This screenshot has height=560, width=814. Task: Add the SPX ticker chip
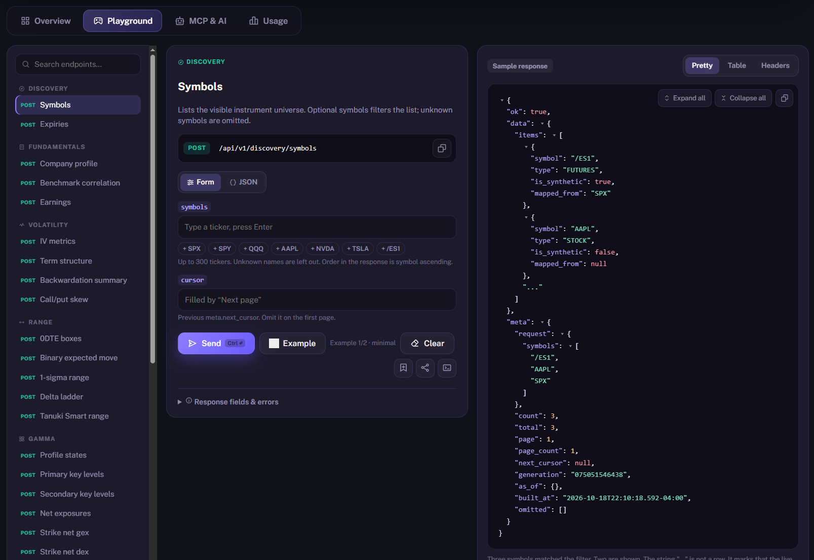pyautogui.click(x=191, y=249)
